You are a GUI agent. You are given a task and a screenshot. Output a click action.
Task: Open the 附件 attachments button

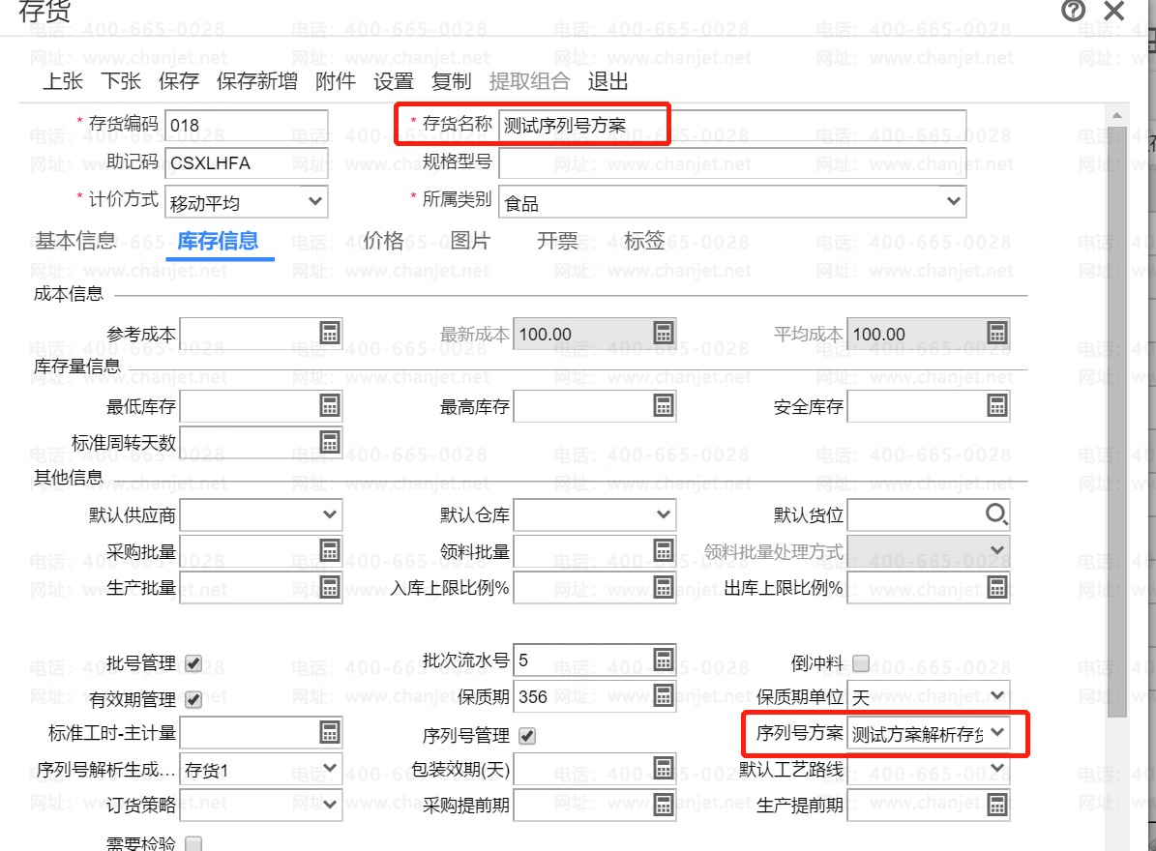[336, 81]
